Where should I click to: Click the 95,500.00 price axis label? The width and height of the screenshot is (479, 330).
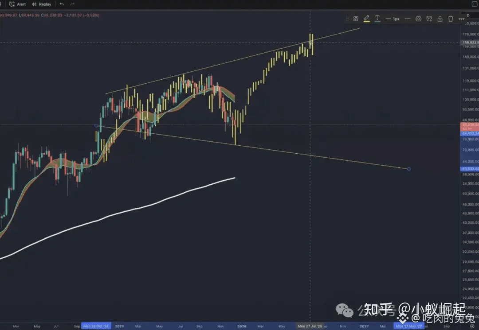tap(471, 109)
